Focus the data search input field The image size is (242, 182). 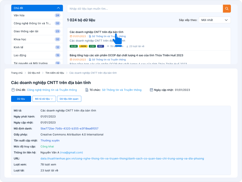click(x=145, y=9)
